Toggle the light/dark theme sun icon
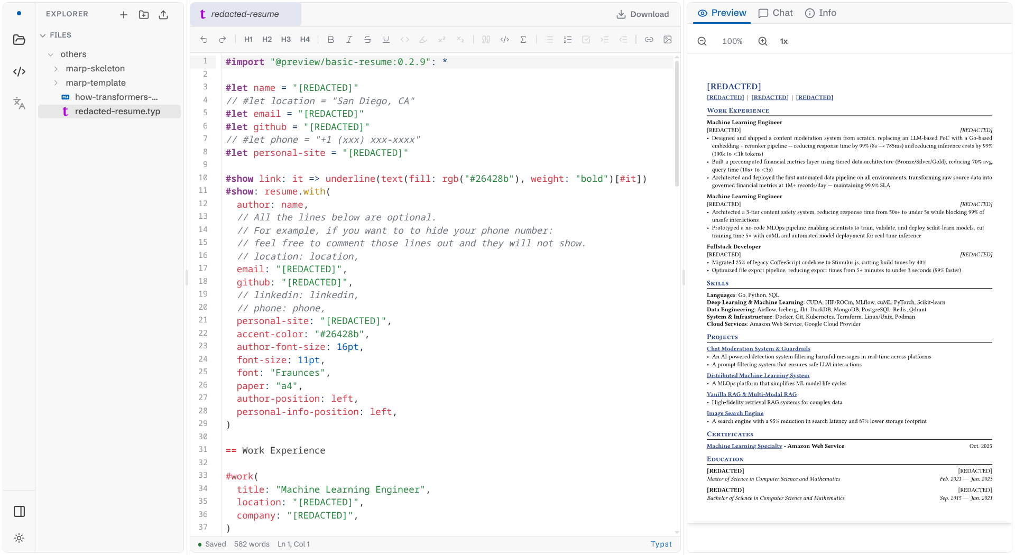 coord(19,538)
